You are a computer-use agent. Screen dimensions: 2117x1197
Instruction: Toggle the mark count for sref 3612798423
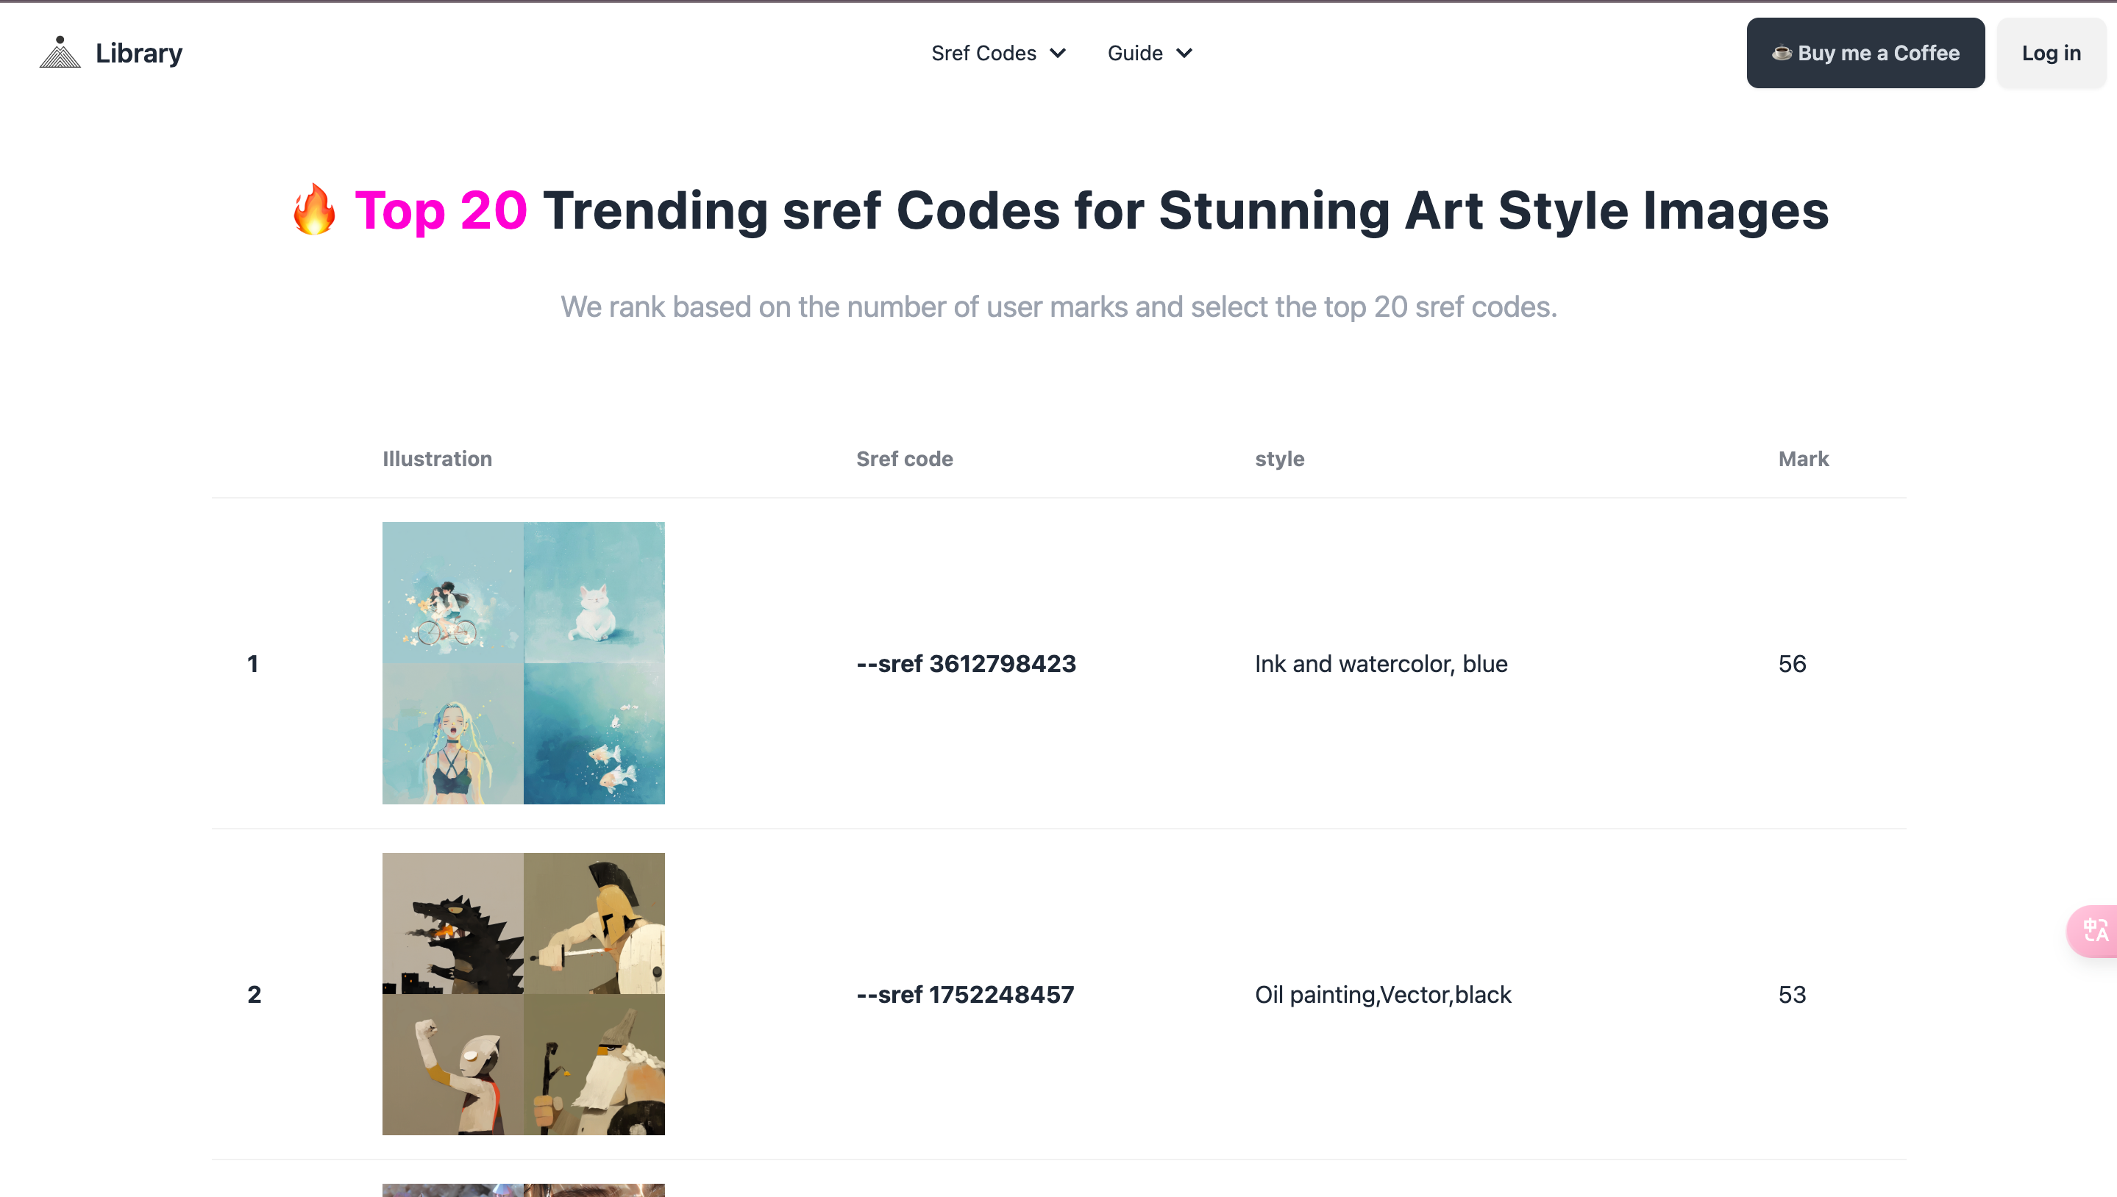pos(1791,663)
